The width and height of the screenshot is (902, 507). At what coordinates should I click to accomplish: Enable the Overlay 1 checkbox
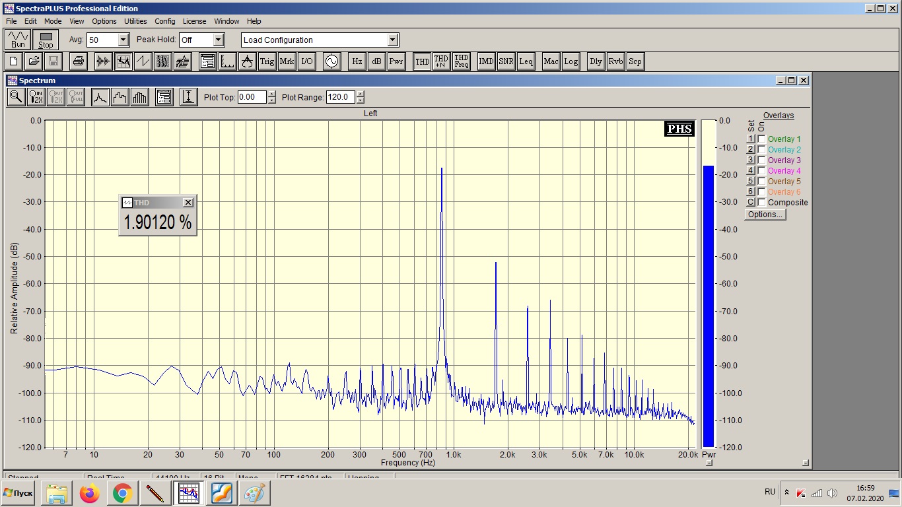[761, 139]
